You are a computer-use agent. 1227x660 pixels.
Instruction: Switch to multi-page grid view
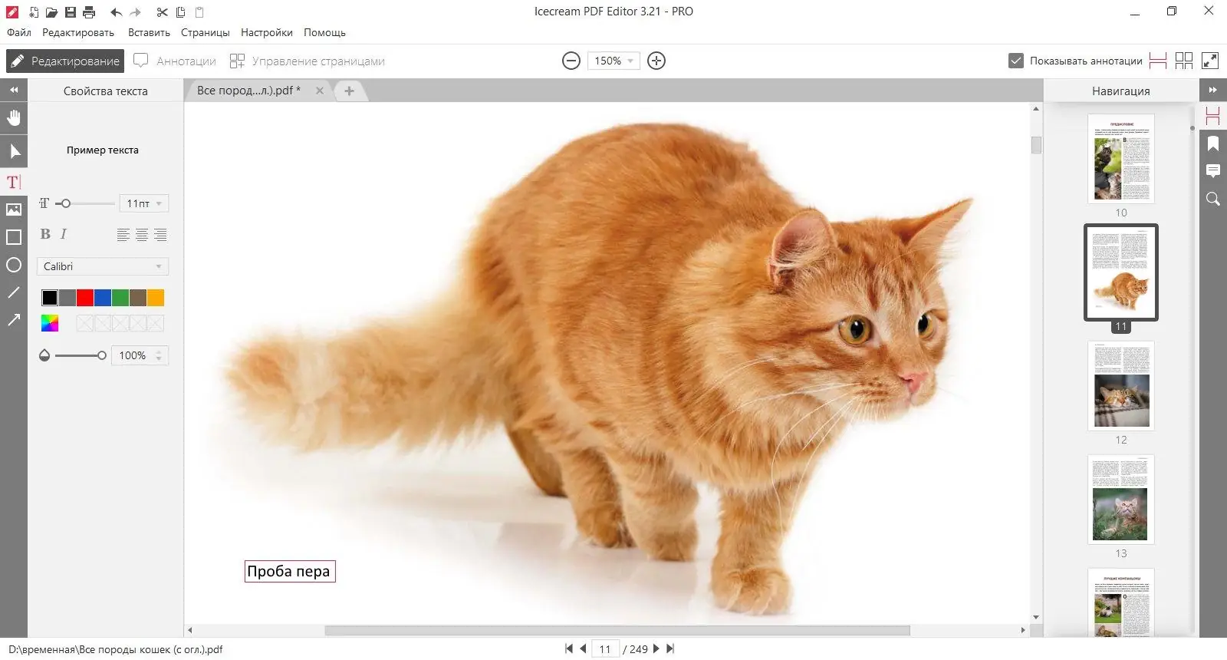1184,61
